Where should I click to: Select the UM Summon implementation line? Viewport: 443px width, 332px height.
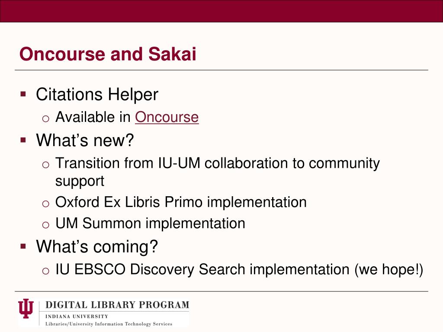tap(150, 223)
